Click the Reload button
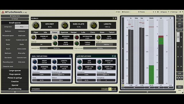Image resolution: width=184 pixels, height=104 pixels. (x=15, y=19)
